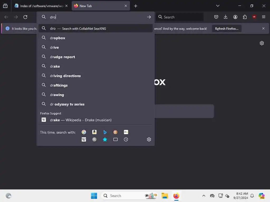Open search settings gear in dropdown
Viewport: 270px width, 202px height.
click(x=149, y=139)
